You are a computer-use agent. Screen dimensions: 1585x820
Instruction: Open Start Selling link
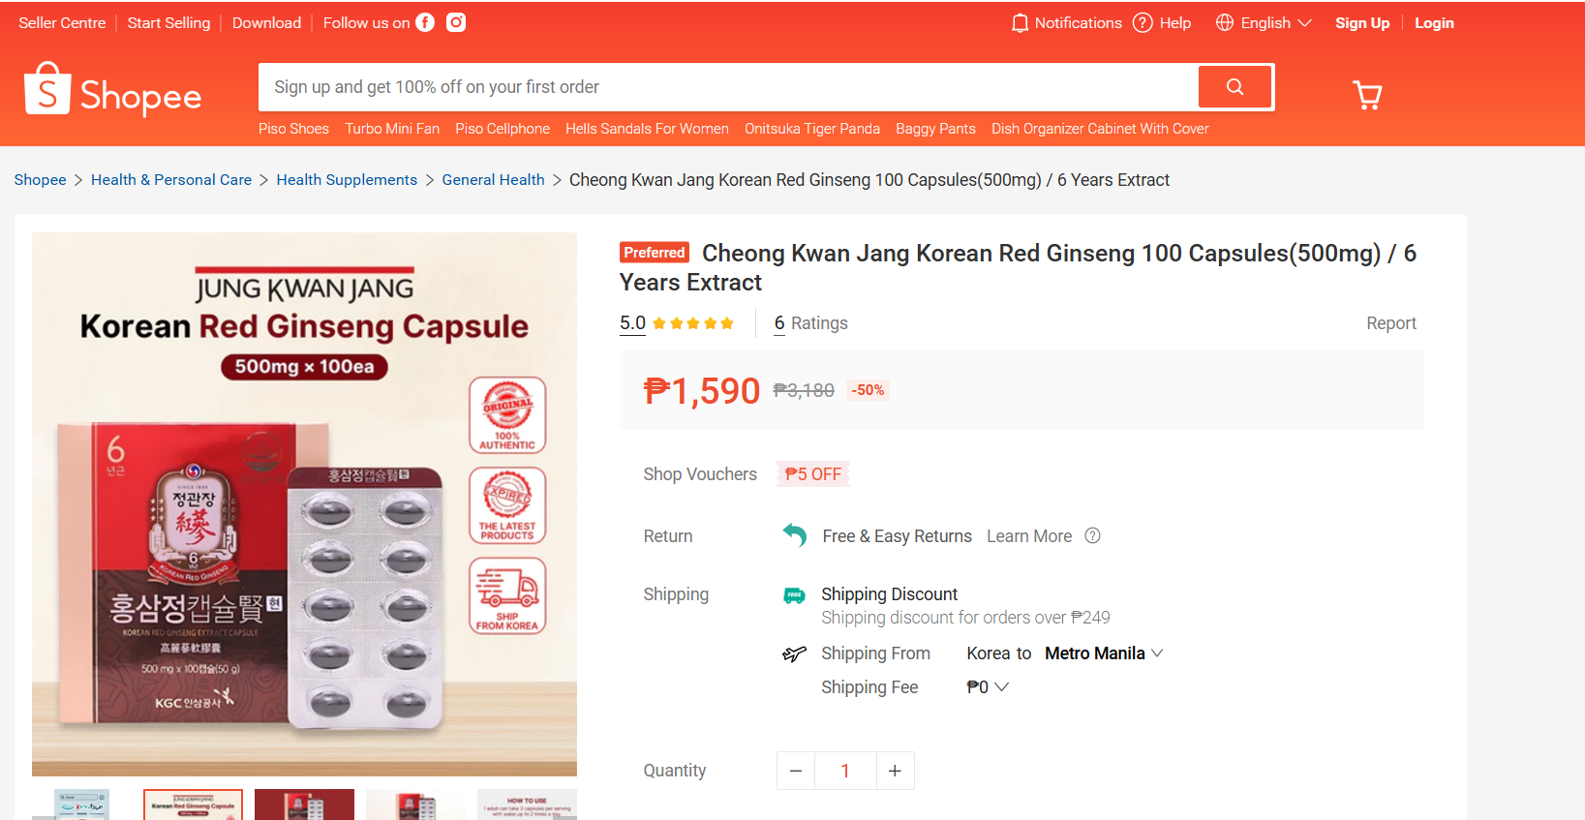(168, 22)
